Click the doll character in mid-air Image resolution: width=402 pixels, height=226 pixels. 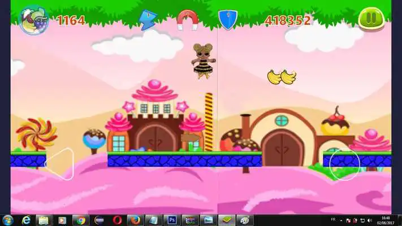tap(202, 60)
